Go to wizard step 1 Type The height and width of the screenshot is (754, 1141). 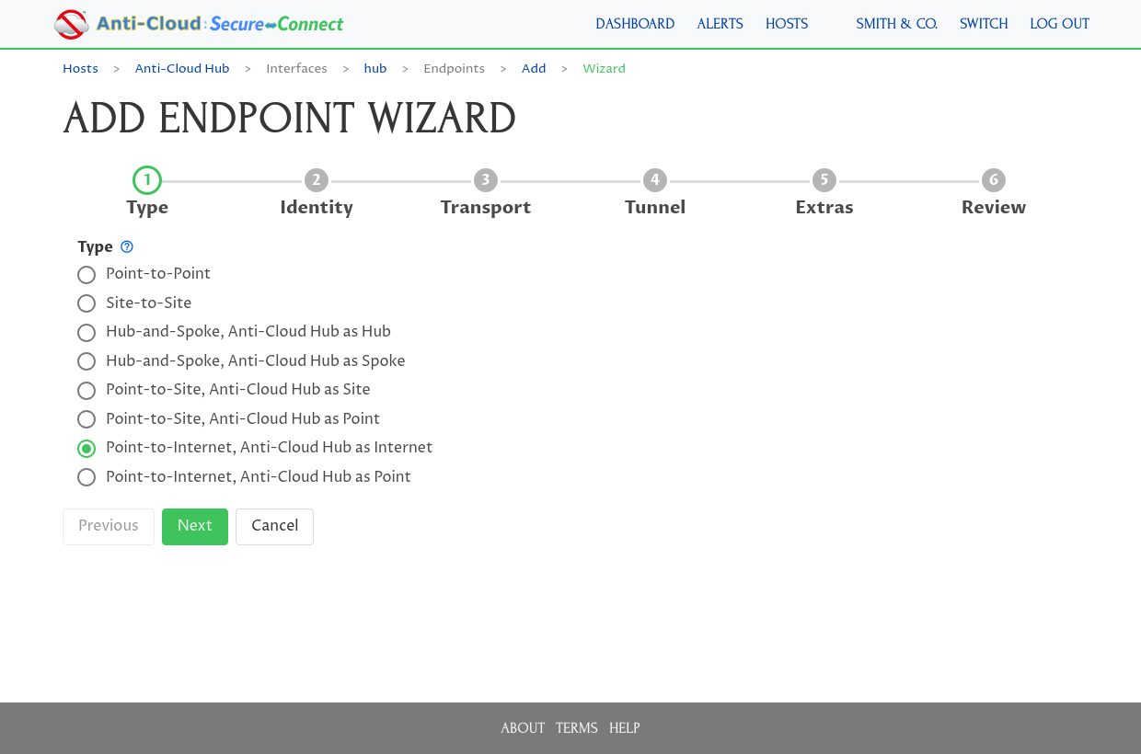click(147, 192)
